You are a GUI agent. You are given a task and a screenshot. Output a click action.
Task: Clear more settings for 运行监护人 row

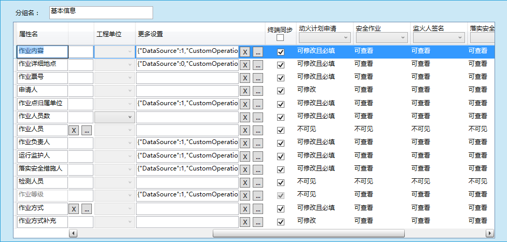pyautogui.click(x=245, y=156)
